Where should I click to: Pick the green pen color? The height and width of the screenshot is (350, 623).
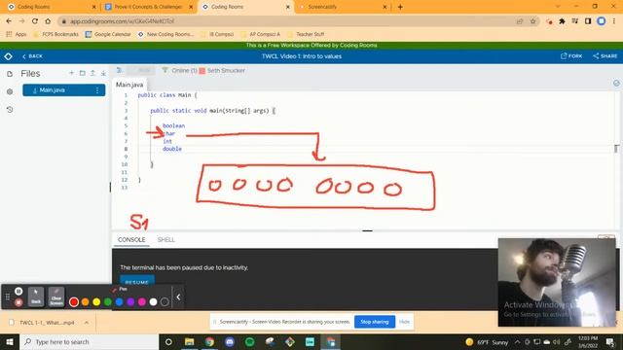click(x=108, y=302)
